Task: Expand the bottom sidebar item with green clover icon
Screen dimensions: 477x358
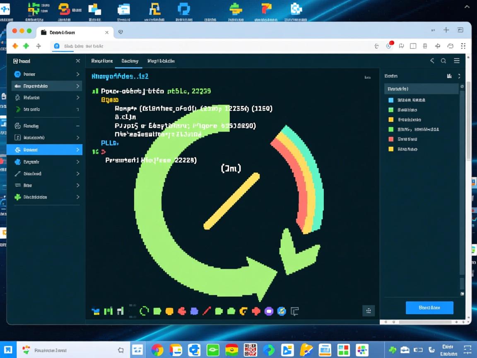Action: click(77, 197)
